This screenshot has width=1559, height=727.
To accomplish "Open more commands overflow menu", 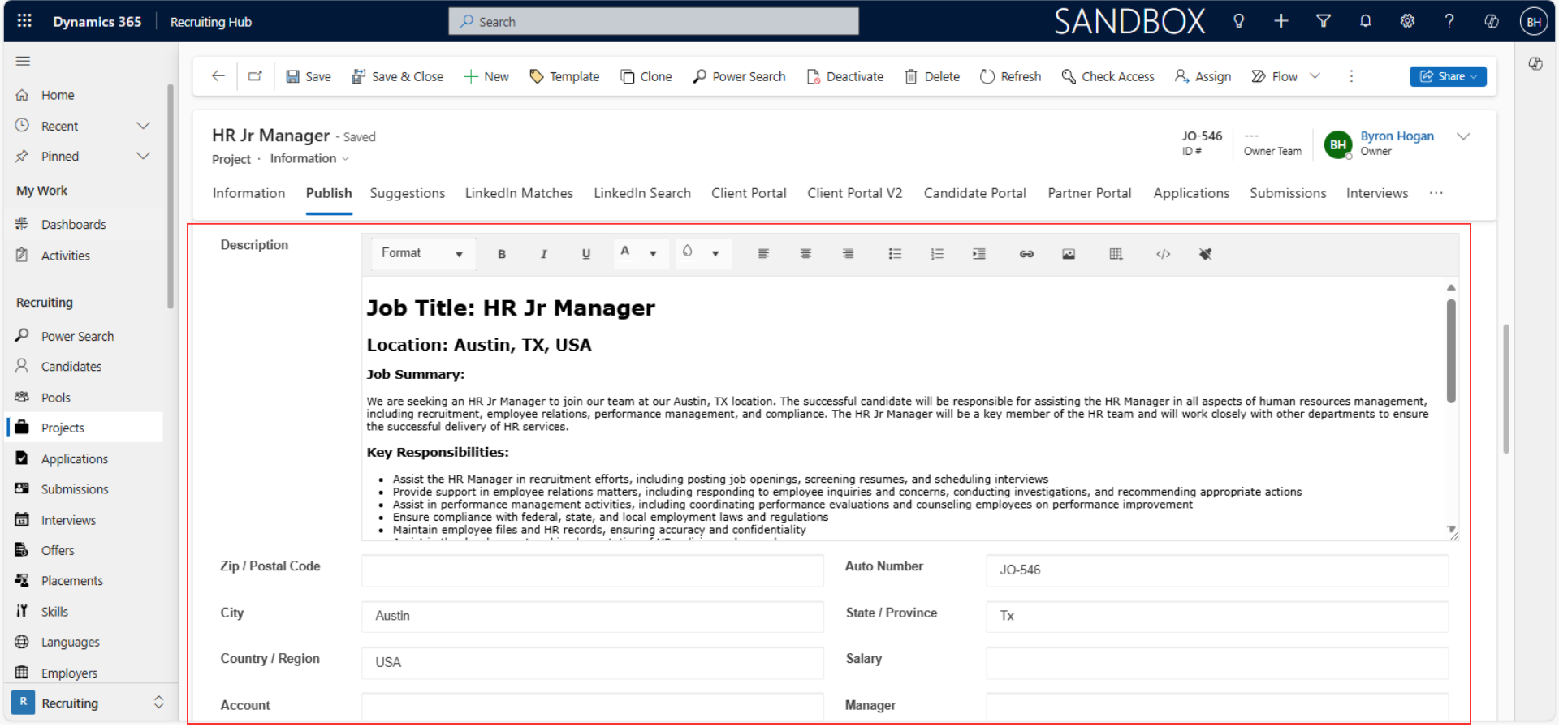I will [1351, 76].
